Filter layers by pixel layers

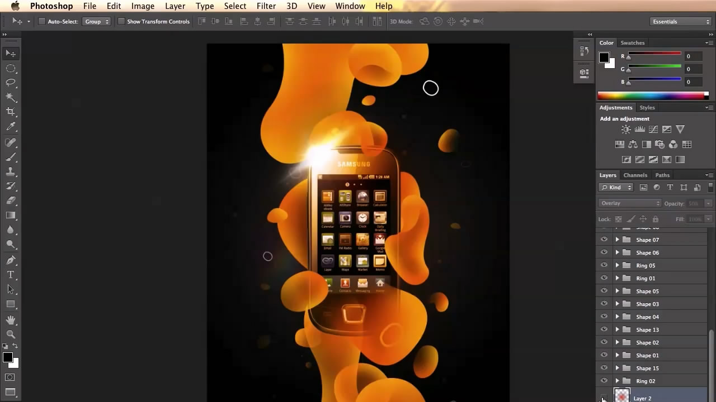pos(643,188)
